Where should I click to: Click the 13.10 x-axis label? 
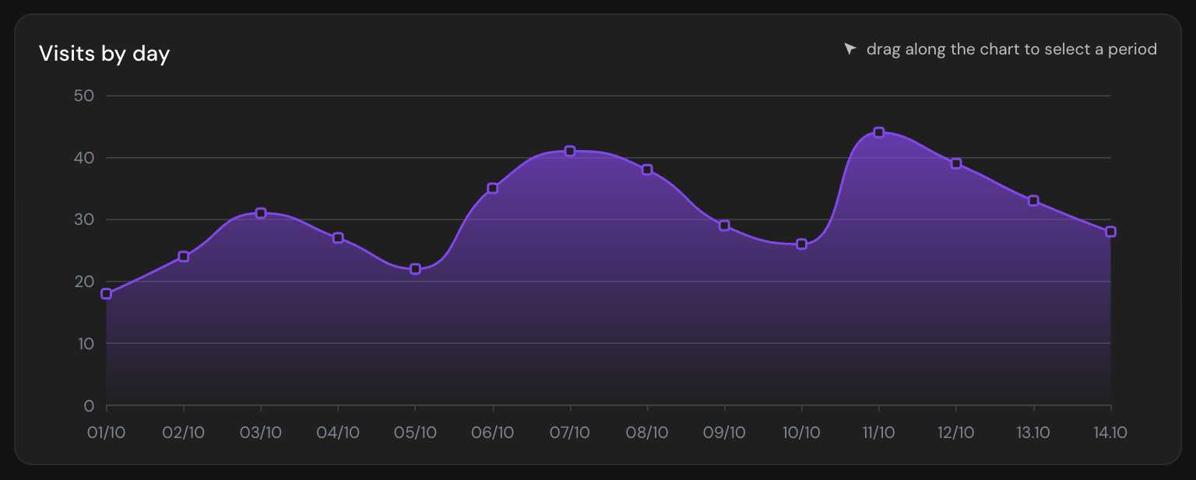click(1033, 433)
